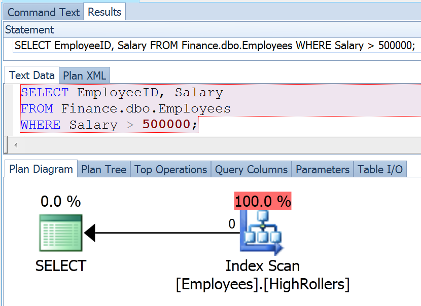The width and height of the screenshot is (421, 306).
Task: Switch to the Command Text tab
Action: pos(44,12)
